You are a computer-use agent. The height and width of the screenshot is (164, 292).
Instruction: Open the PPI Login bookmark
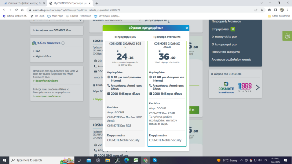tap(37, 16)
